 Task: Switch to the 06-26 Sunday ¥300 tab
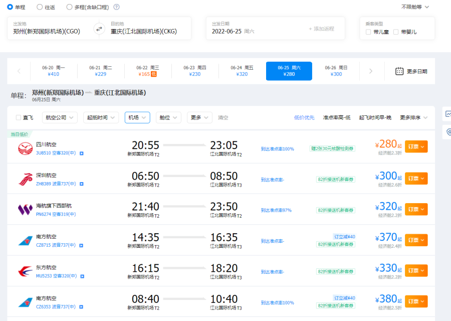(336, 71)
